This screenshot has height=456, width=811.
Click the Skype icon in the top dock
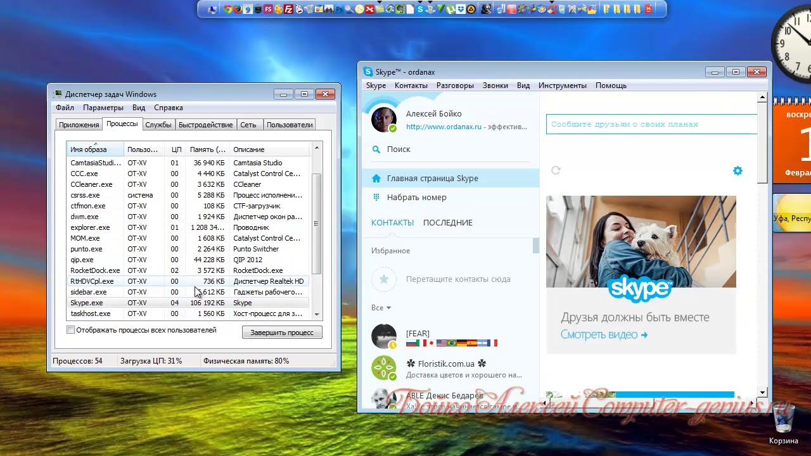coord(419,9)
